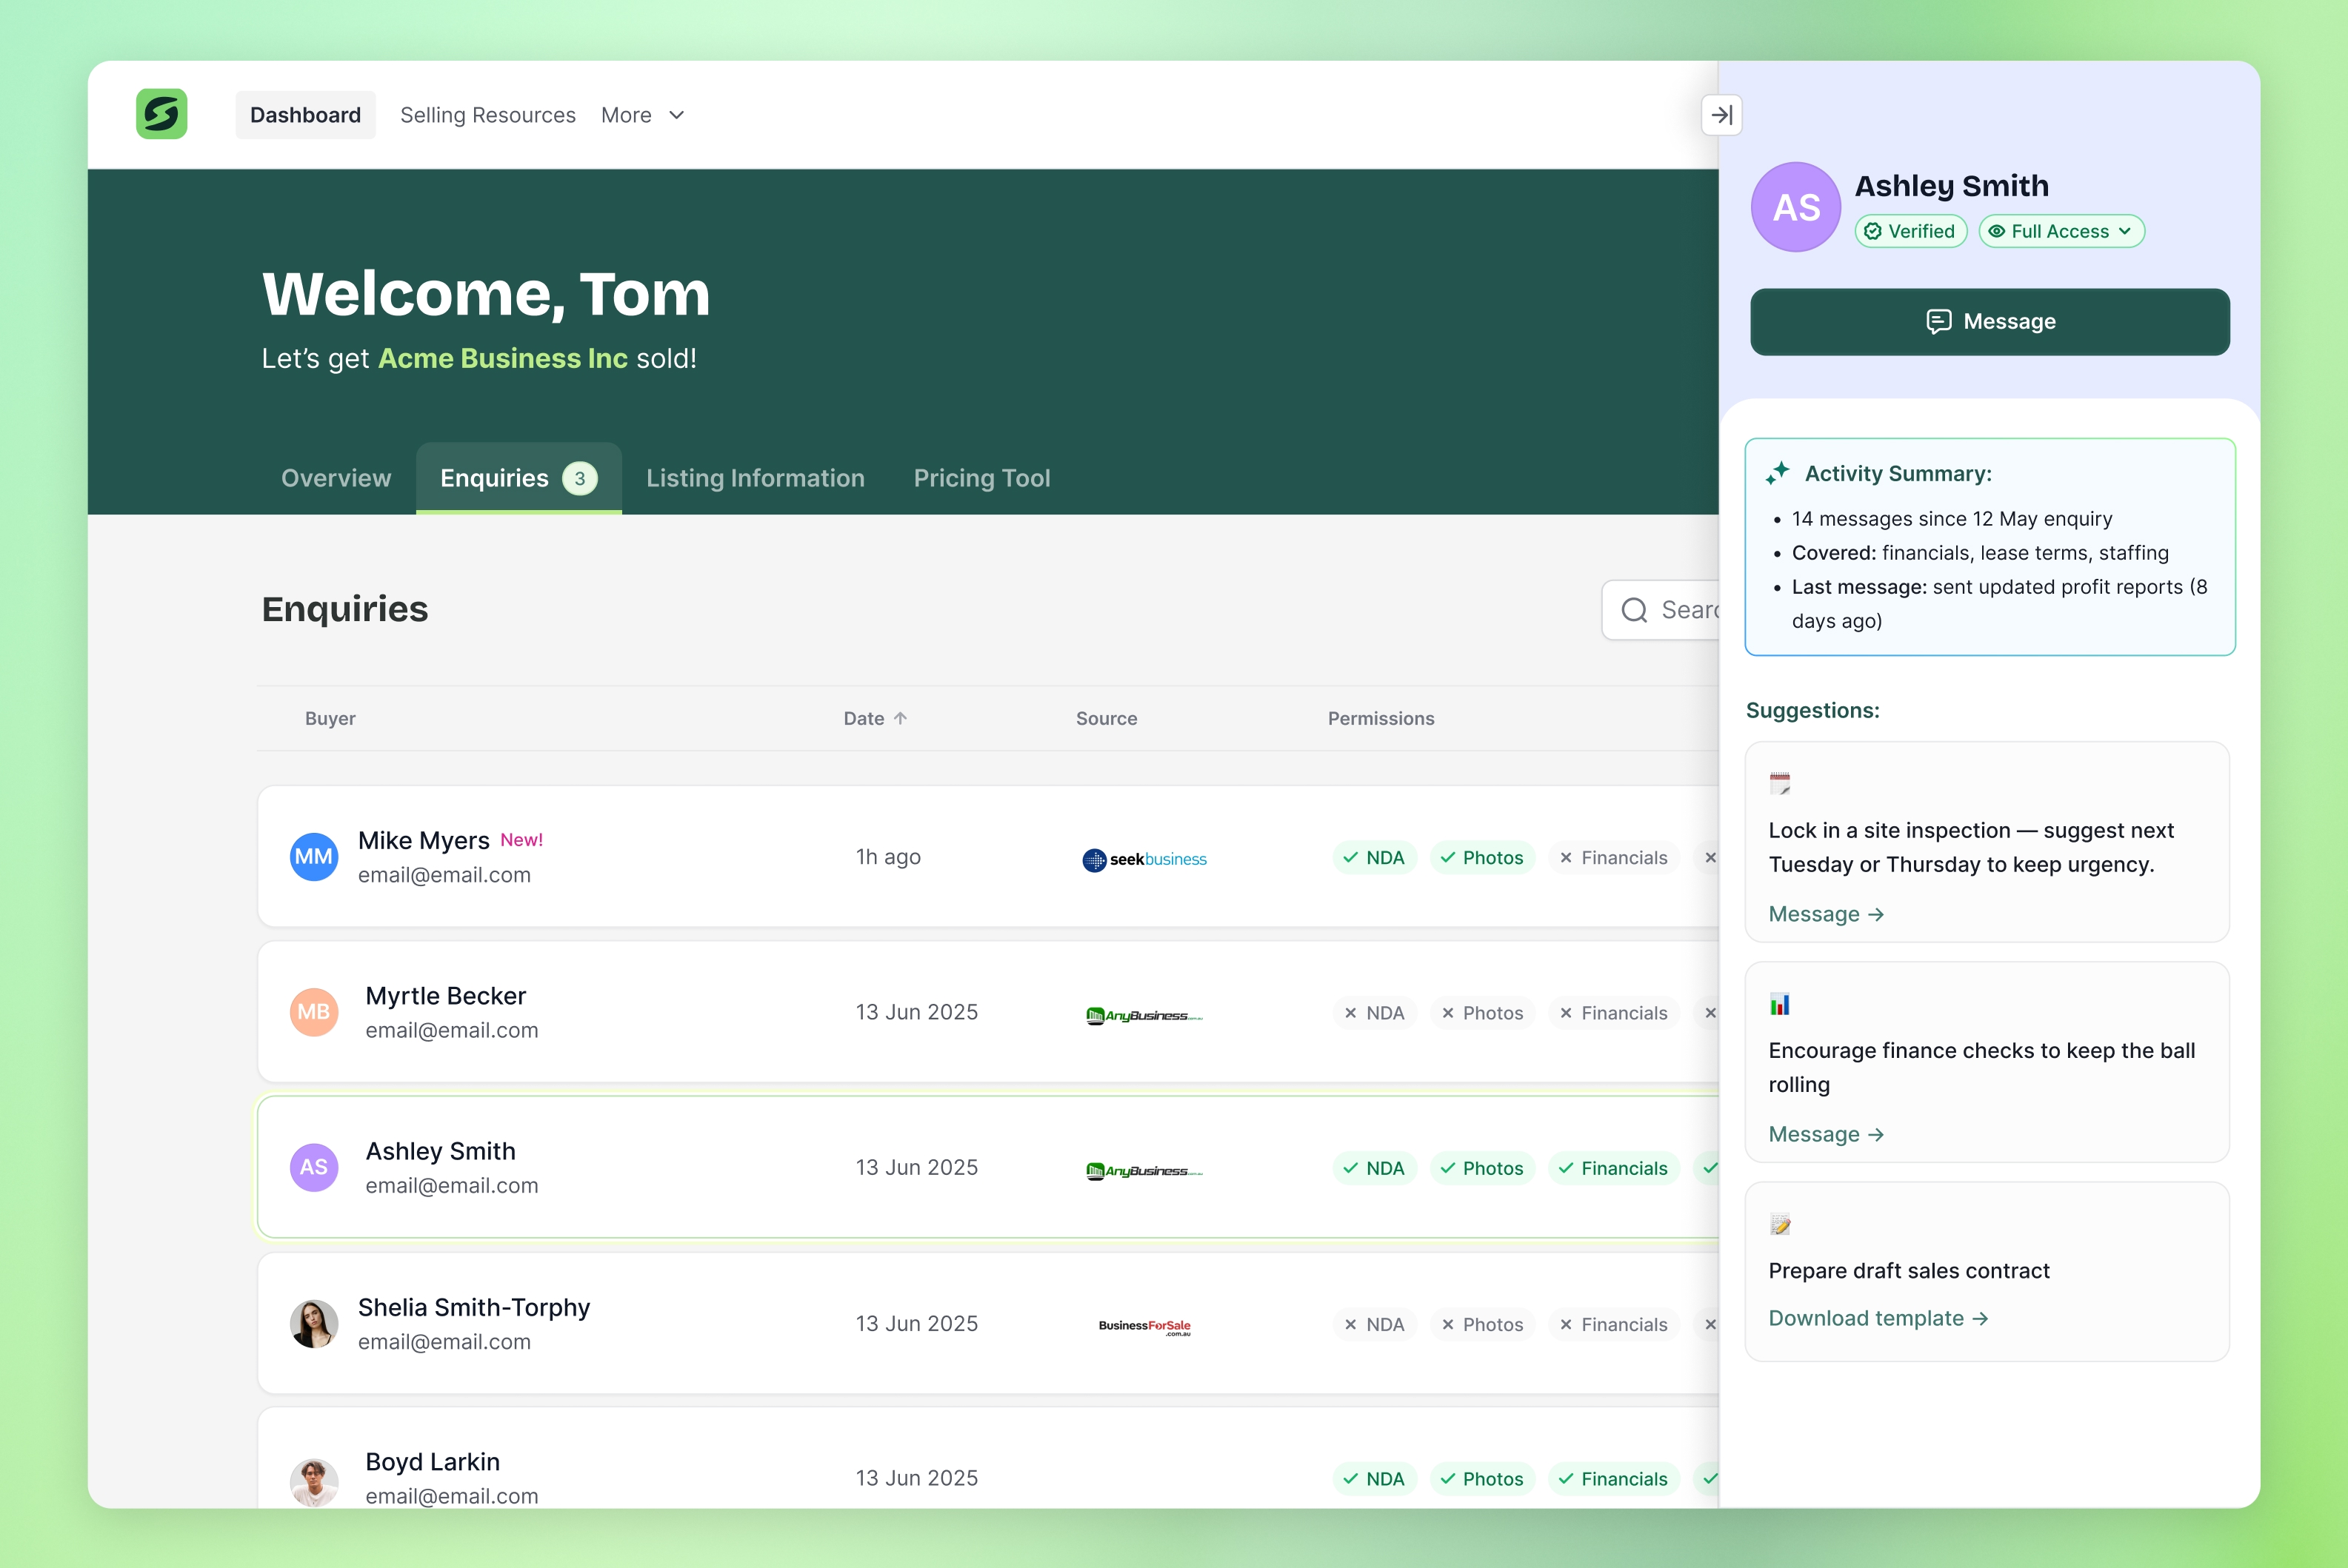Click the sparkle icon beside Activity Summary

1778,472
